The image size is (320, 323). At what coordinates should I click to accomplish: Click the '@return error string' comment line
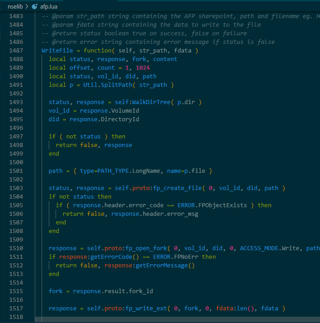coord(158,42)
